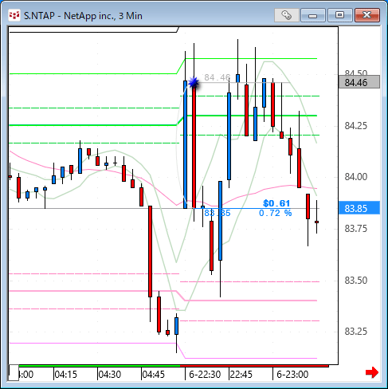Click the 83.75 price axis label

click(x=356, y=229)
